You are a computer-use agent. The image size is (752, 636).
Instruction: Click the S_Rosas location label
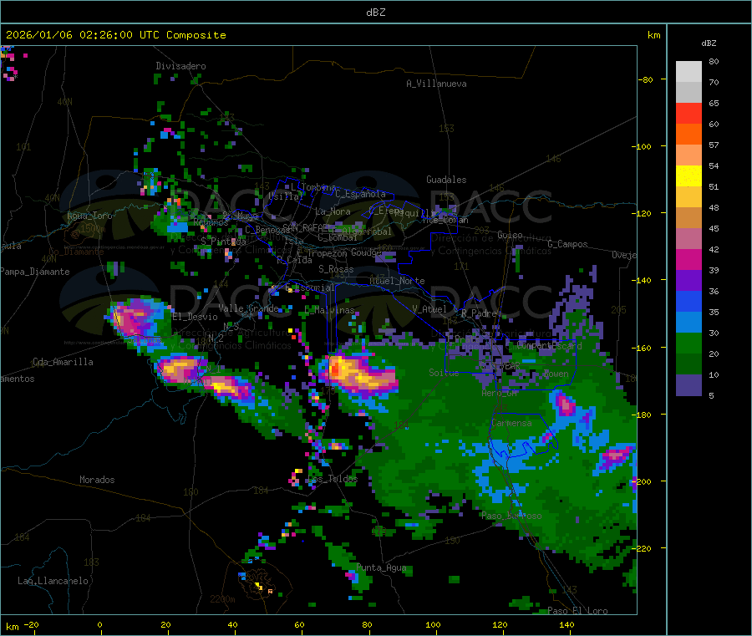click(x=336, y=269)
